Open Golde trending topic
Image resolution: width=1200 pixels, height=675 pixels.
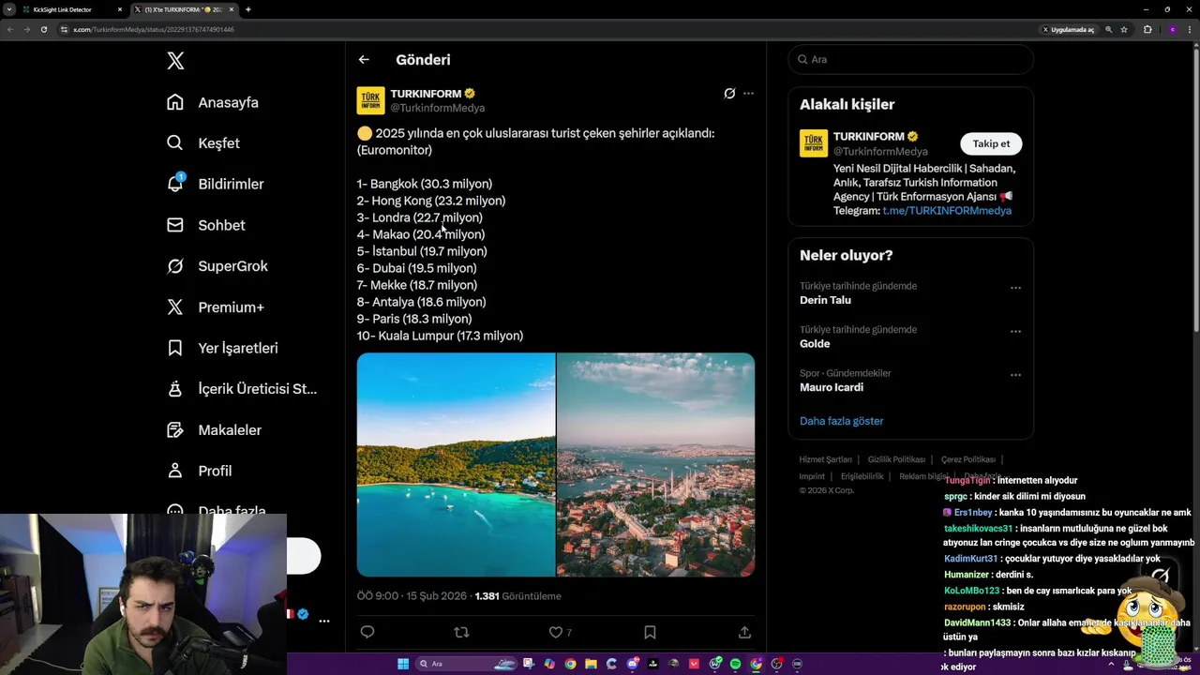tap(815, 343)
